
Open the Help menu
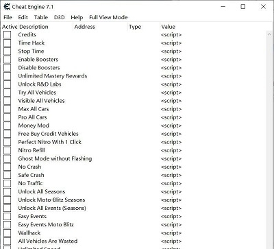77,17
